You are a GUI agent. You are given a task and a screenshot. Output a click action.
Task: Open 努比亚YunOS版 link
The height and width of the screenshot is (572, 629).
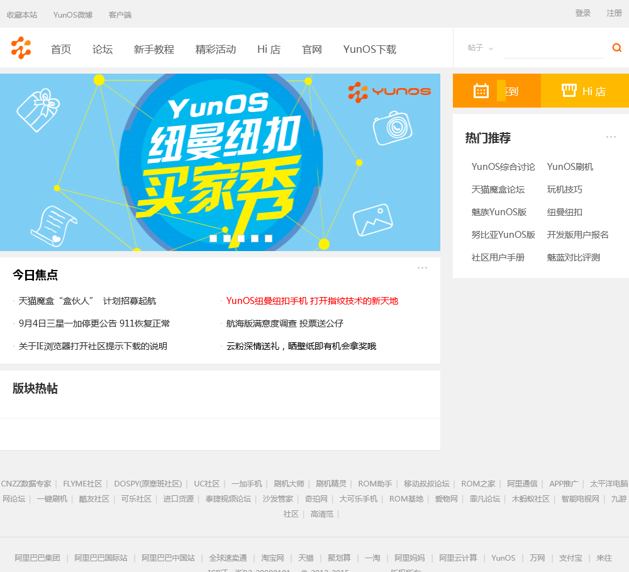click(x=503, y=235)
